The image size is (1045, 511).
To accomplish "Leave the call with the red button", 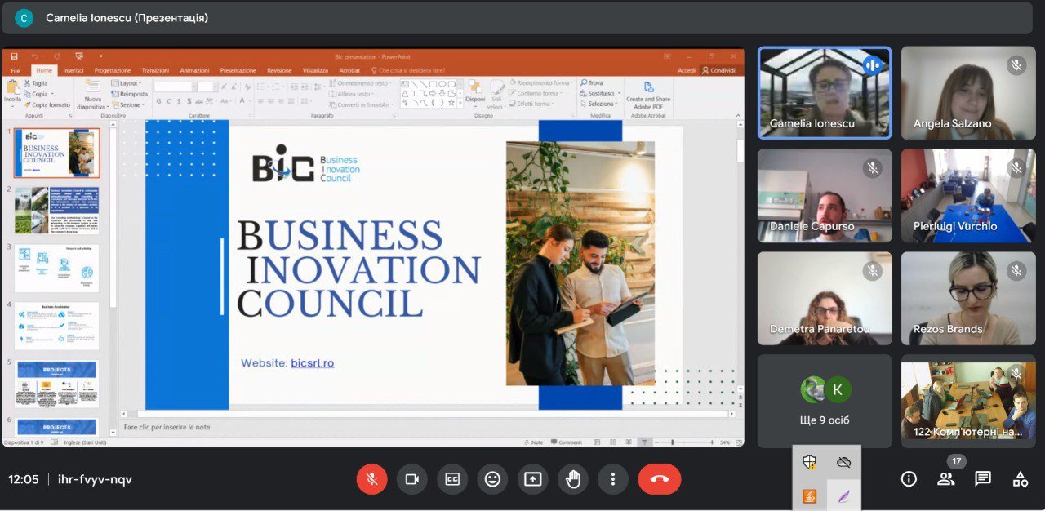I will click(x=660, y=479).
